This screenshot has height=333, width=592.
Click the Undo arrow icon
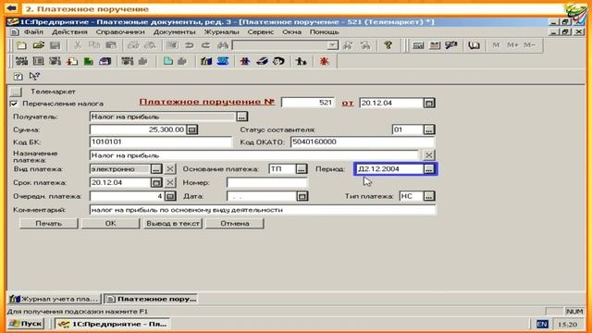189,45
